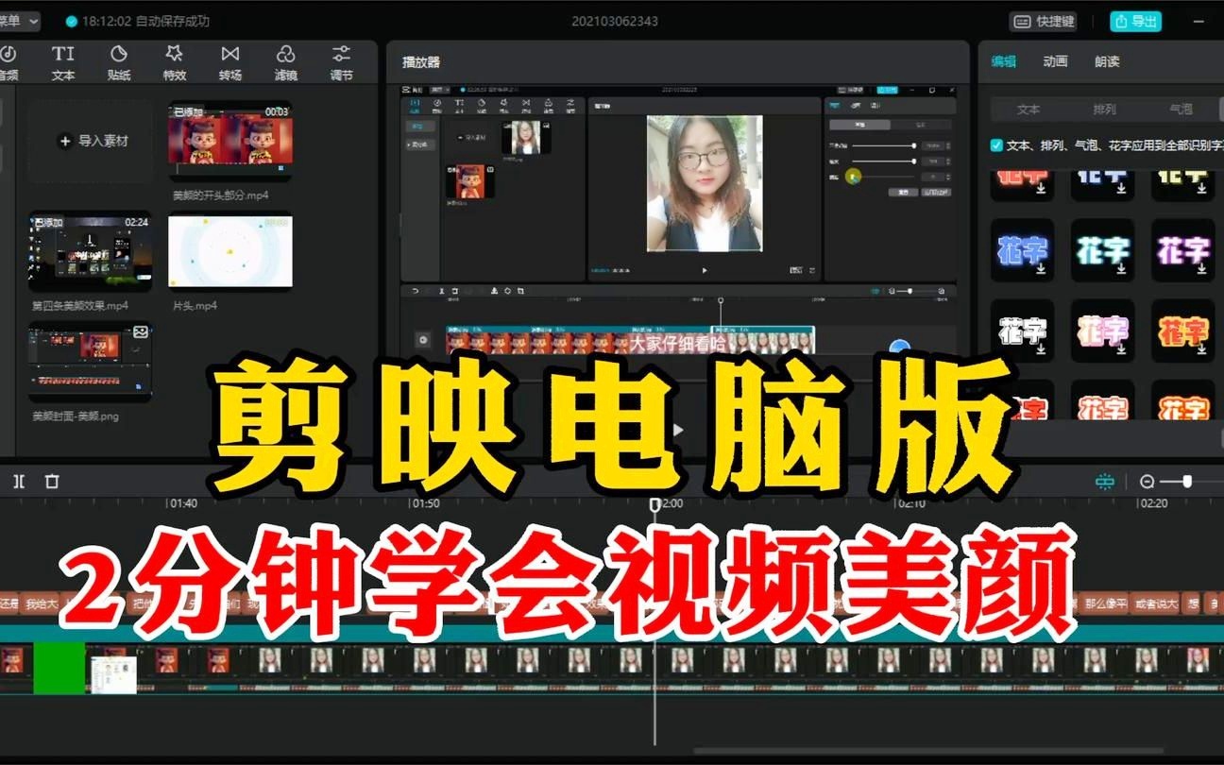
Task: Open the 文本 (Text) tool
Action: pyautogui.click(x=62, y=63)
